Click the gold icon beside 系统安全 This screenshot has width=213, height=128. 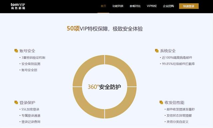coord(157,51)
